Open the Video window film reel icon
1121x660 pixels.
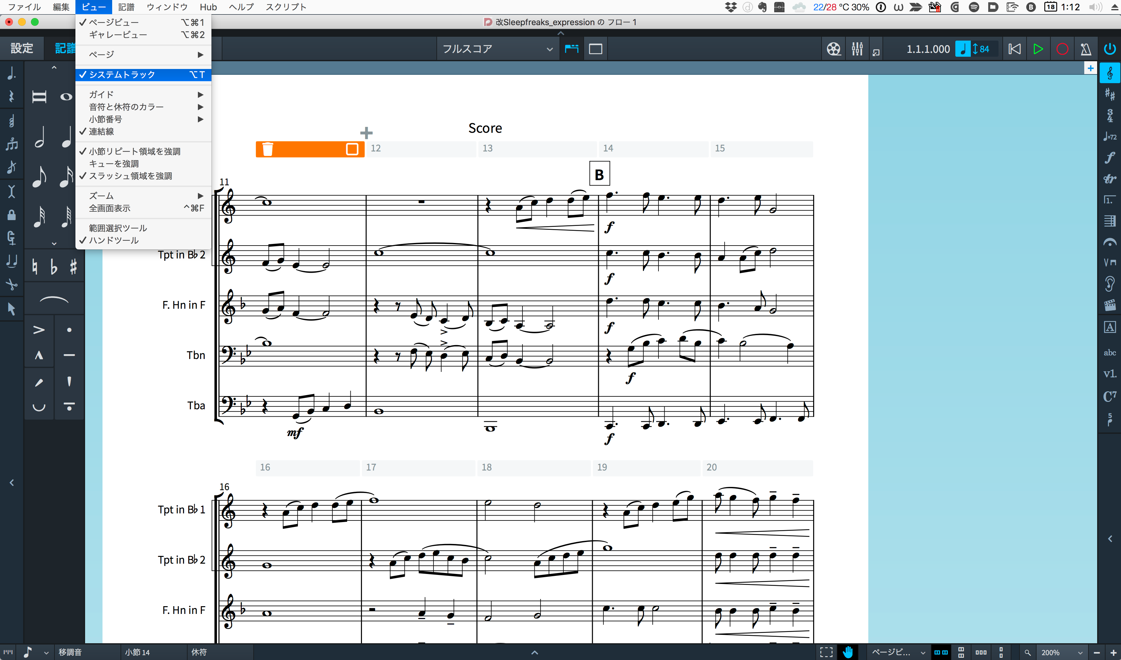click(833, 49)
